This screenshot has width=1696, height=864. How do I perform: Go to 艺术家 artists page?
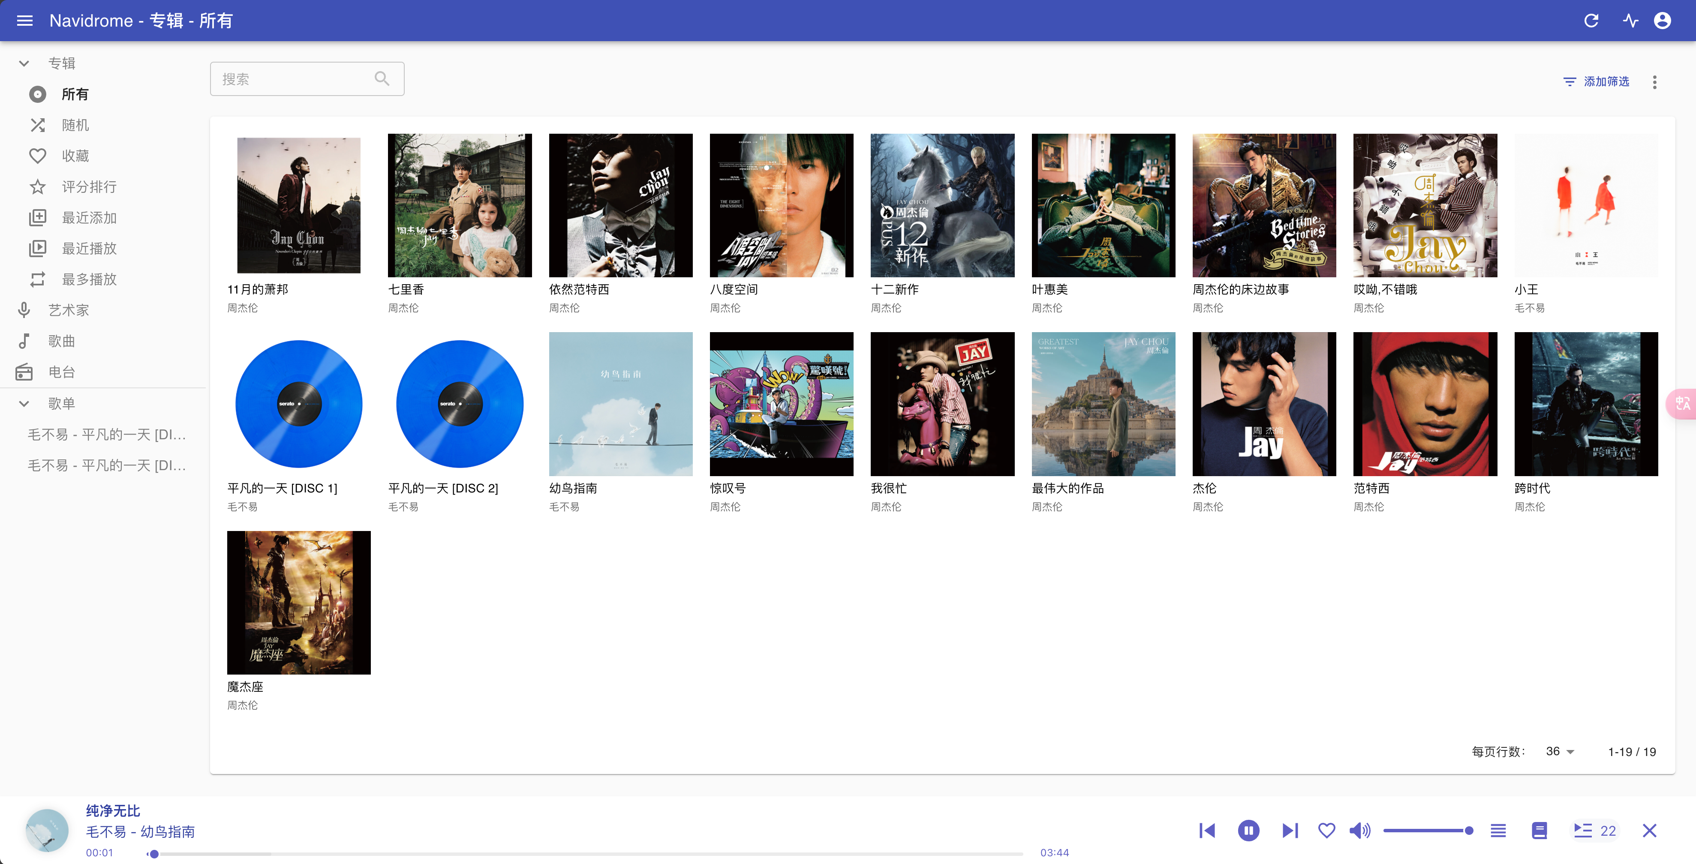103,310
